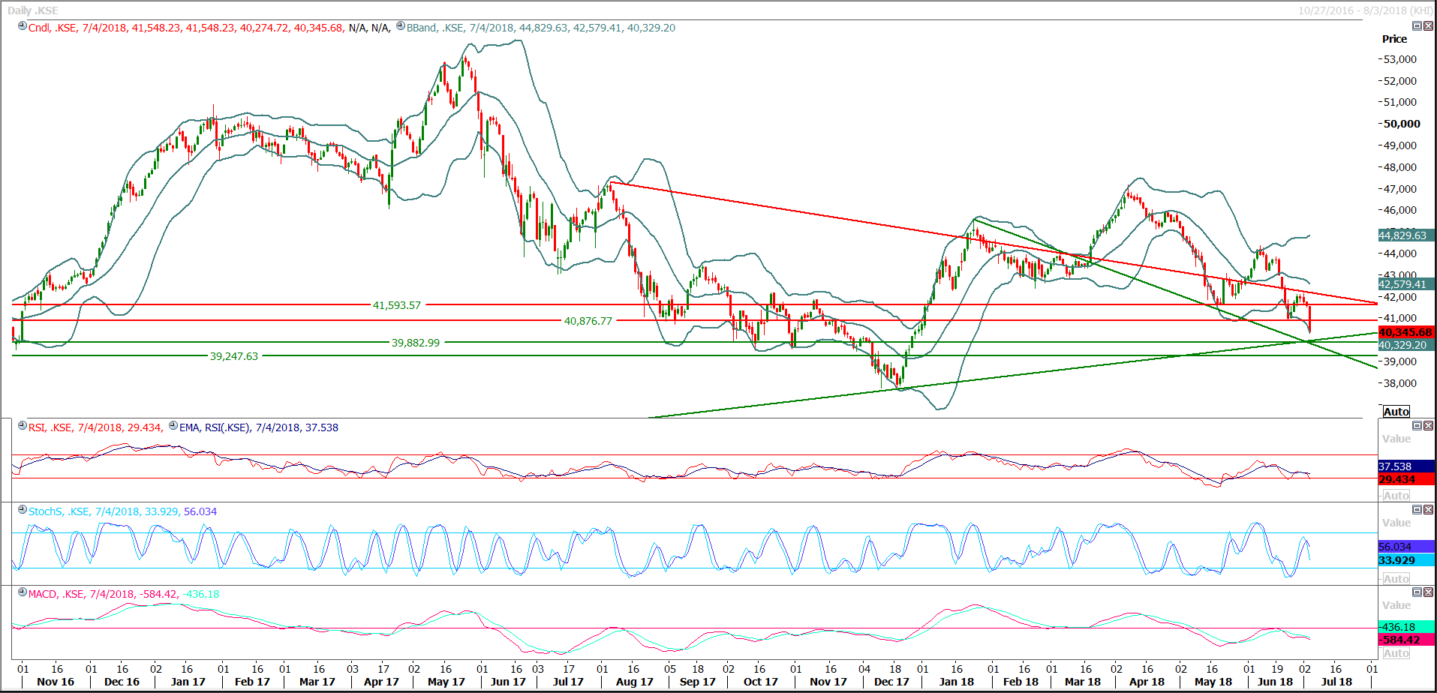Click the clock icon beside the RSI label

23,427
